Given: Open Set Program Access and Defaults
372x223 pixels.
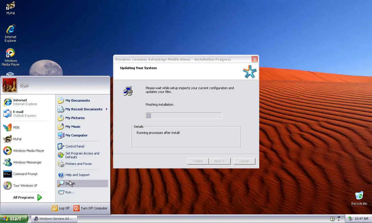Looking at the screenshot, I should point(83,155).
